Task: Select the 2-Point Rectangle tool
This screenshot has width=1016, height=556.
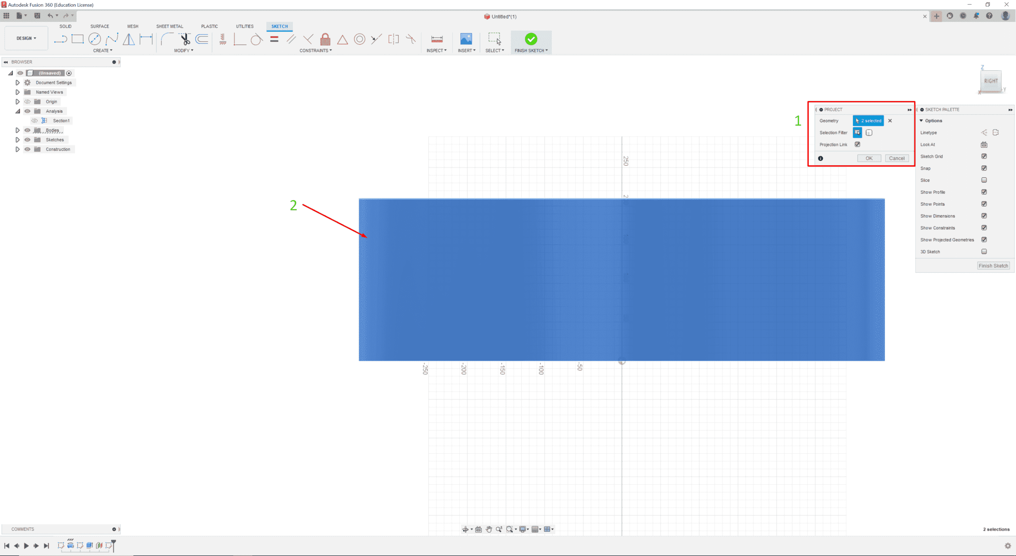Action: coord(78,39)
